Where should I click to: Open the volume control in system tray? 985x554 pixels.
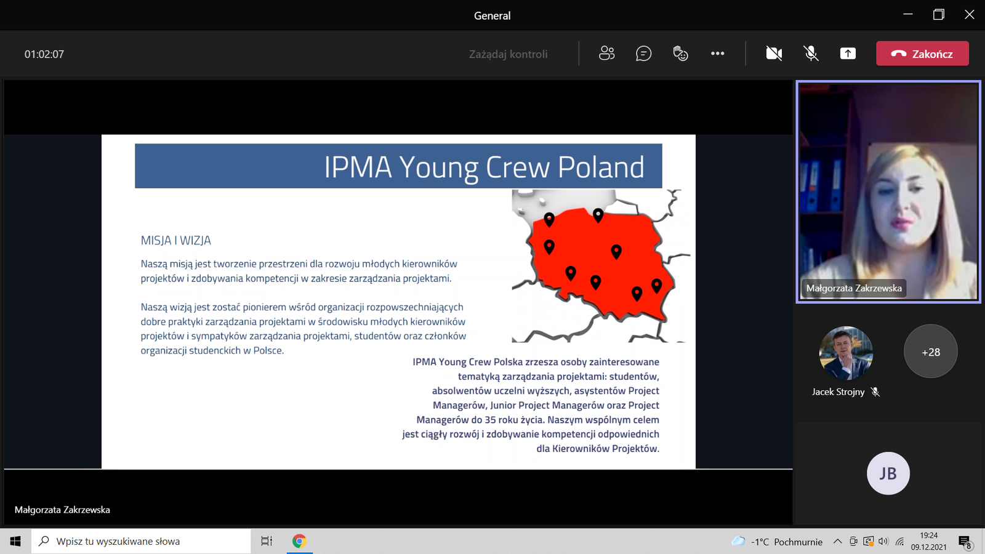point(883,542)
